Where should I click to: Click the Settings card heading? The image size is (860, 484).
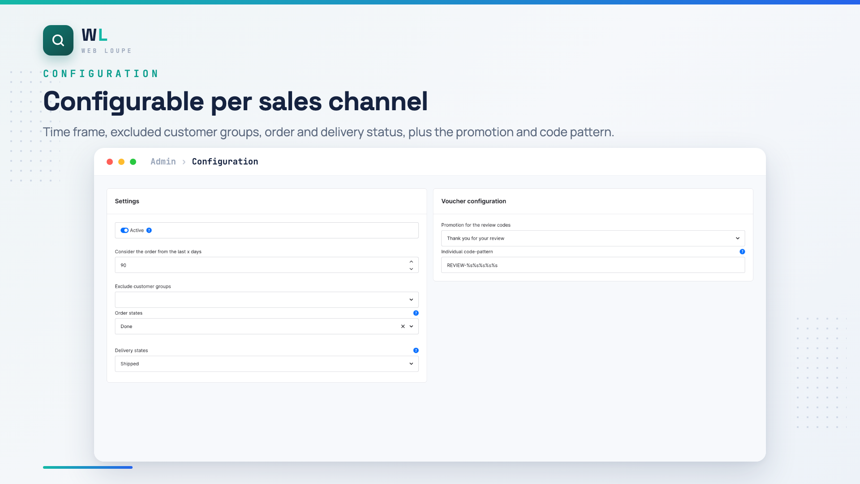click(127, 201)
